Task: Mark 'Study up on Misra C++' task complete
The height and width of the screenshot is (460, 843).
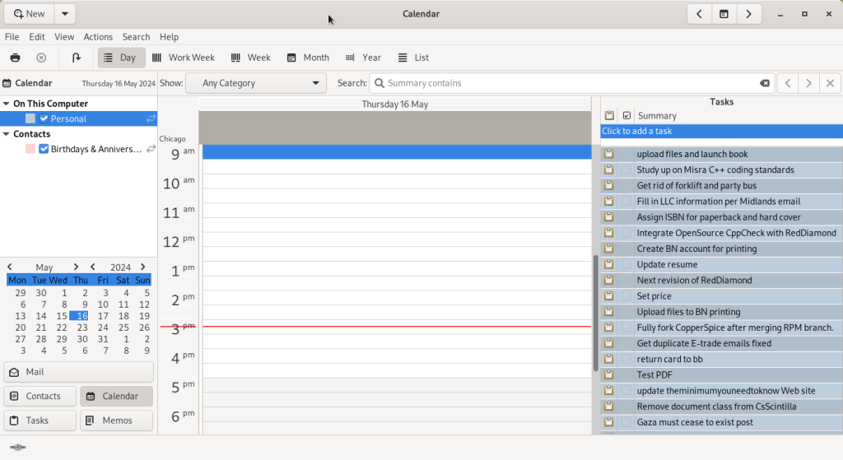Action: [x=626, y=170]
